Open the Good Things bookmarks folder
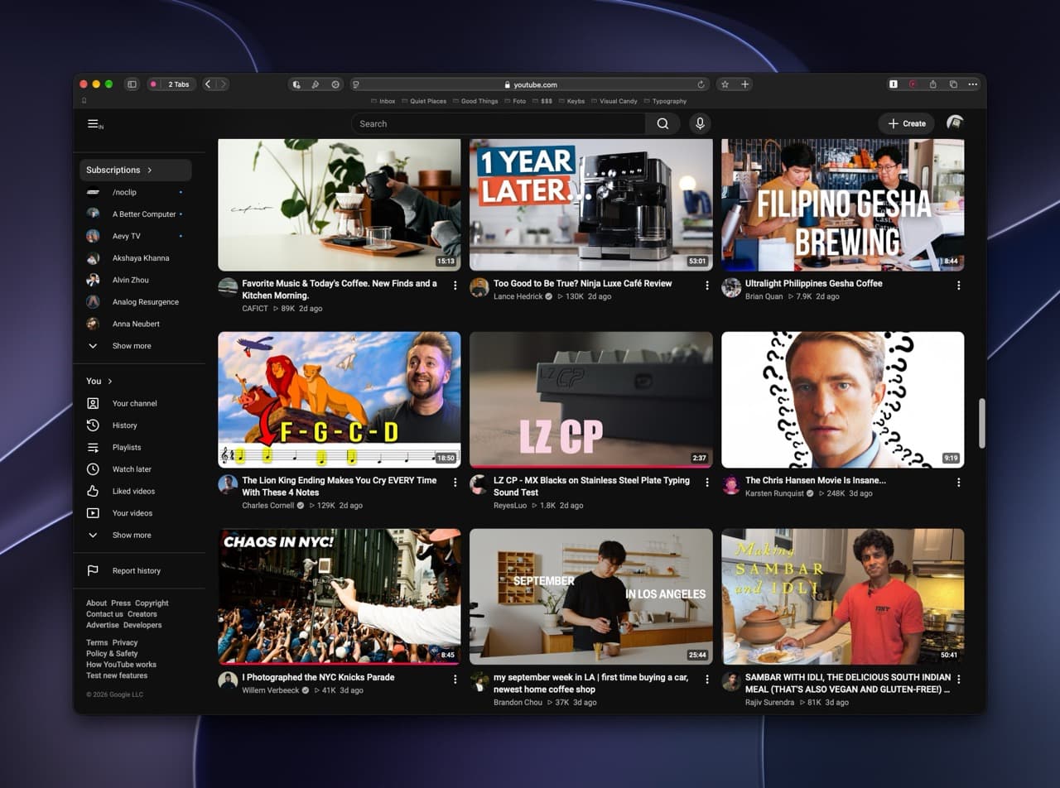 [475, 101]
